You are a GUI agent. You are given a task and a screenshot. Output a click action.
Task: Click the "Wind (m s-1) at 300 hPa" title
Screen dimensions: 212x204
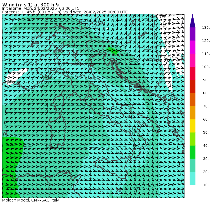coord(31,5)
